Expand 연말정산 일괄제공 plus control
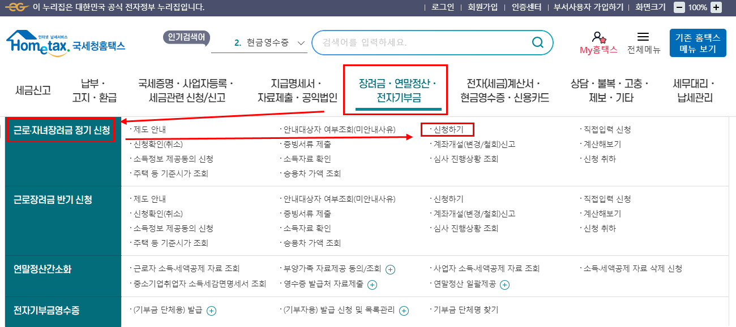This screenshot has width=736, height=327. 506,285
